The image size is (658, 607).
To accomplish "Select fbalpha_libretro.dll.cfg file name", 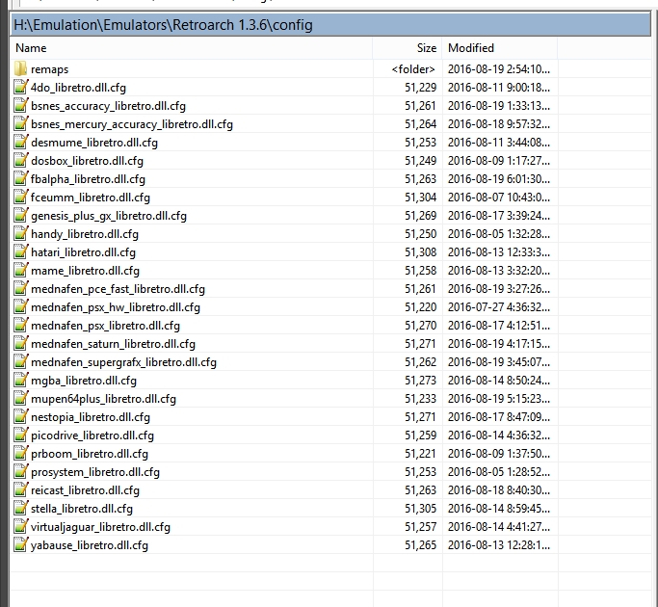I will (x=88, y=179).
